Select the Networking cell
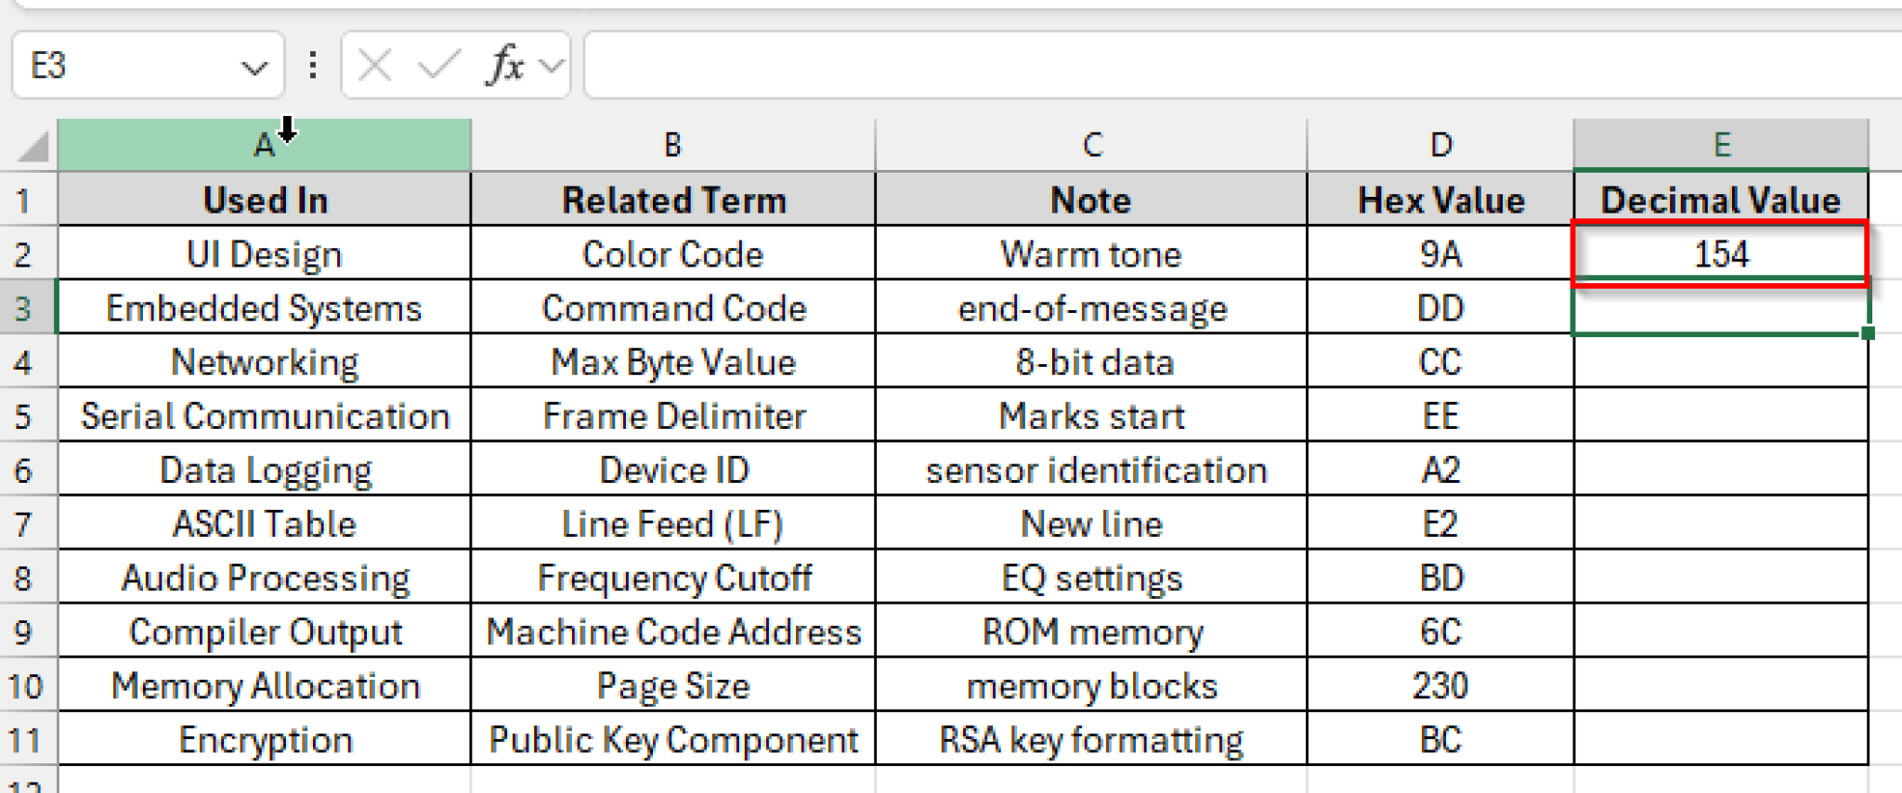Viewport: 1902px width, 793px height. tap(263, 361)
